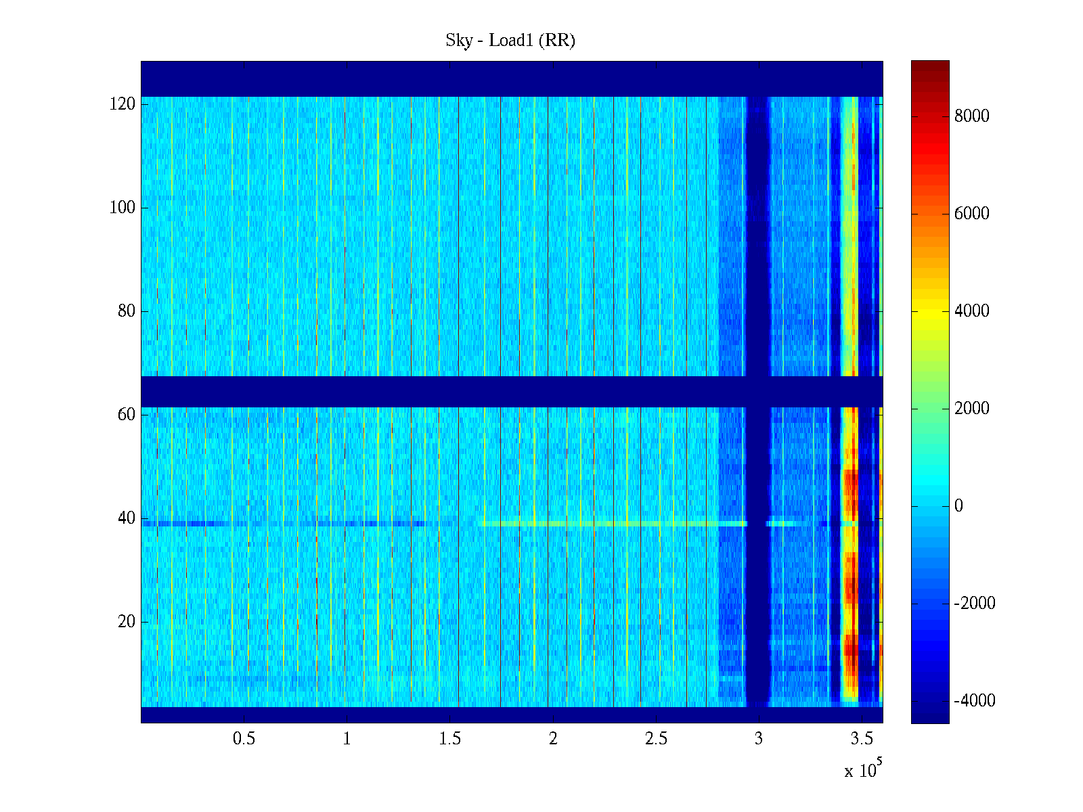Select the x-axis tick label 0.5
The image size is (1083, 812).
click(x=244, y=739)
